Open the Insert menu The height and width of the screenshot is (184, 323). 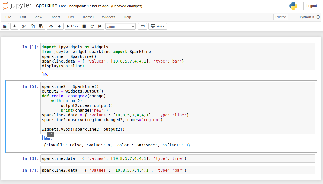click(55, 17)
